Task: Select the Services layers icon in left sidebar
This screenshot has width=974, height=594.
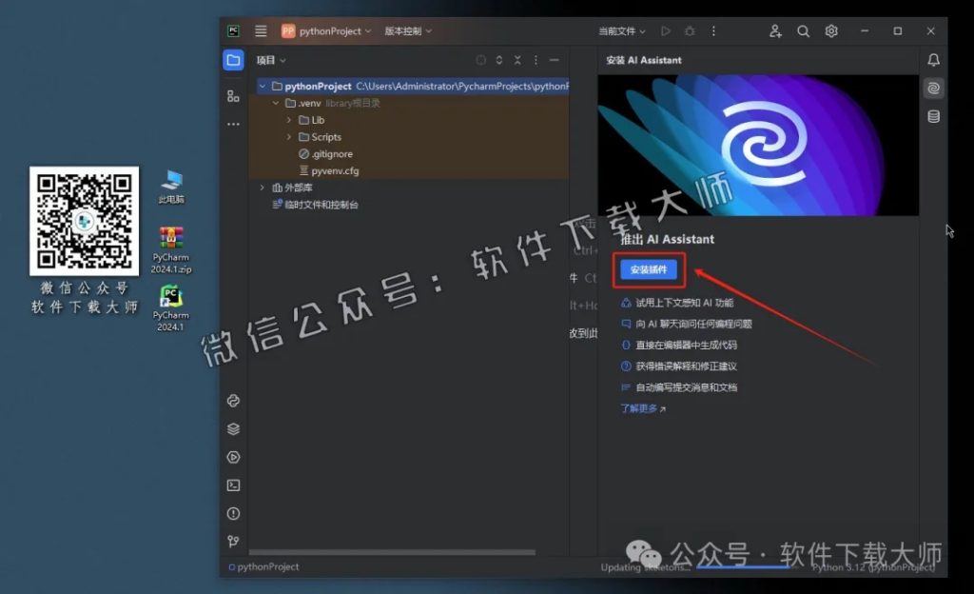Action: 234,428
